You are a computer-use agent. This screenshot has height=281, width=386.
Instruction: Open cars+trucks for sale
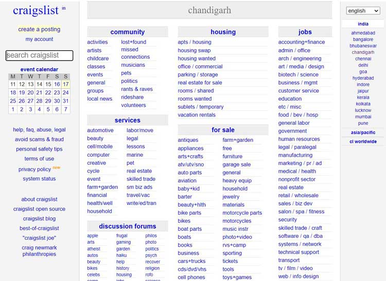click(x=191, y=261)
